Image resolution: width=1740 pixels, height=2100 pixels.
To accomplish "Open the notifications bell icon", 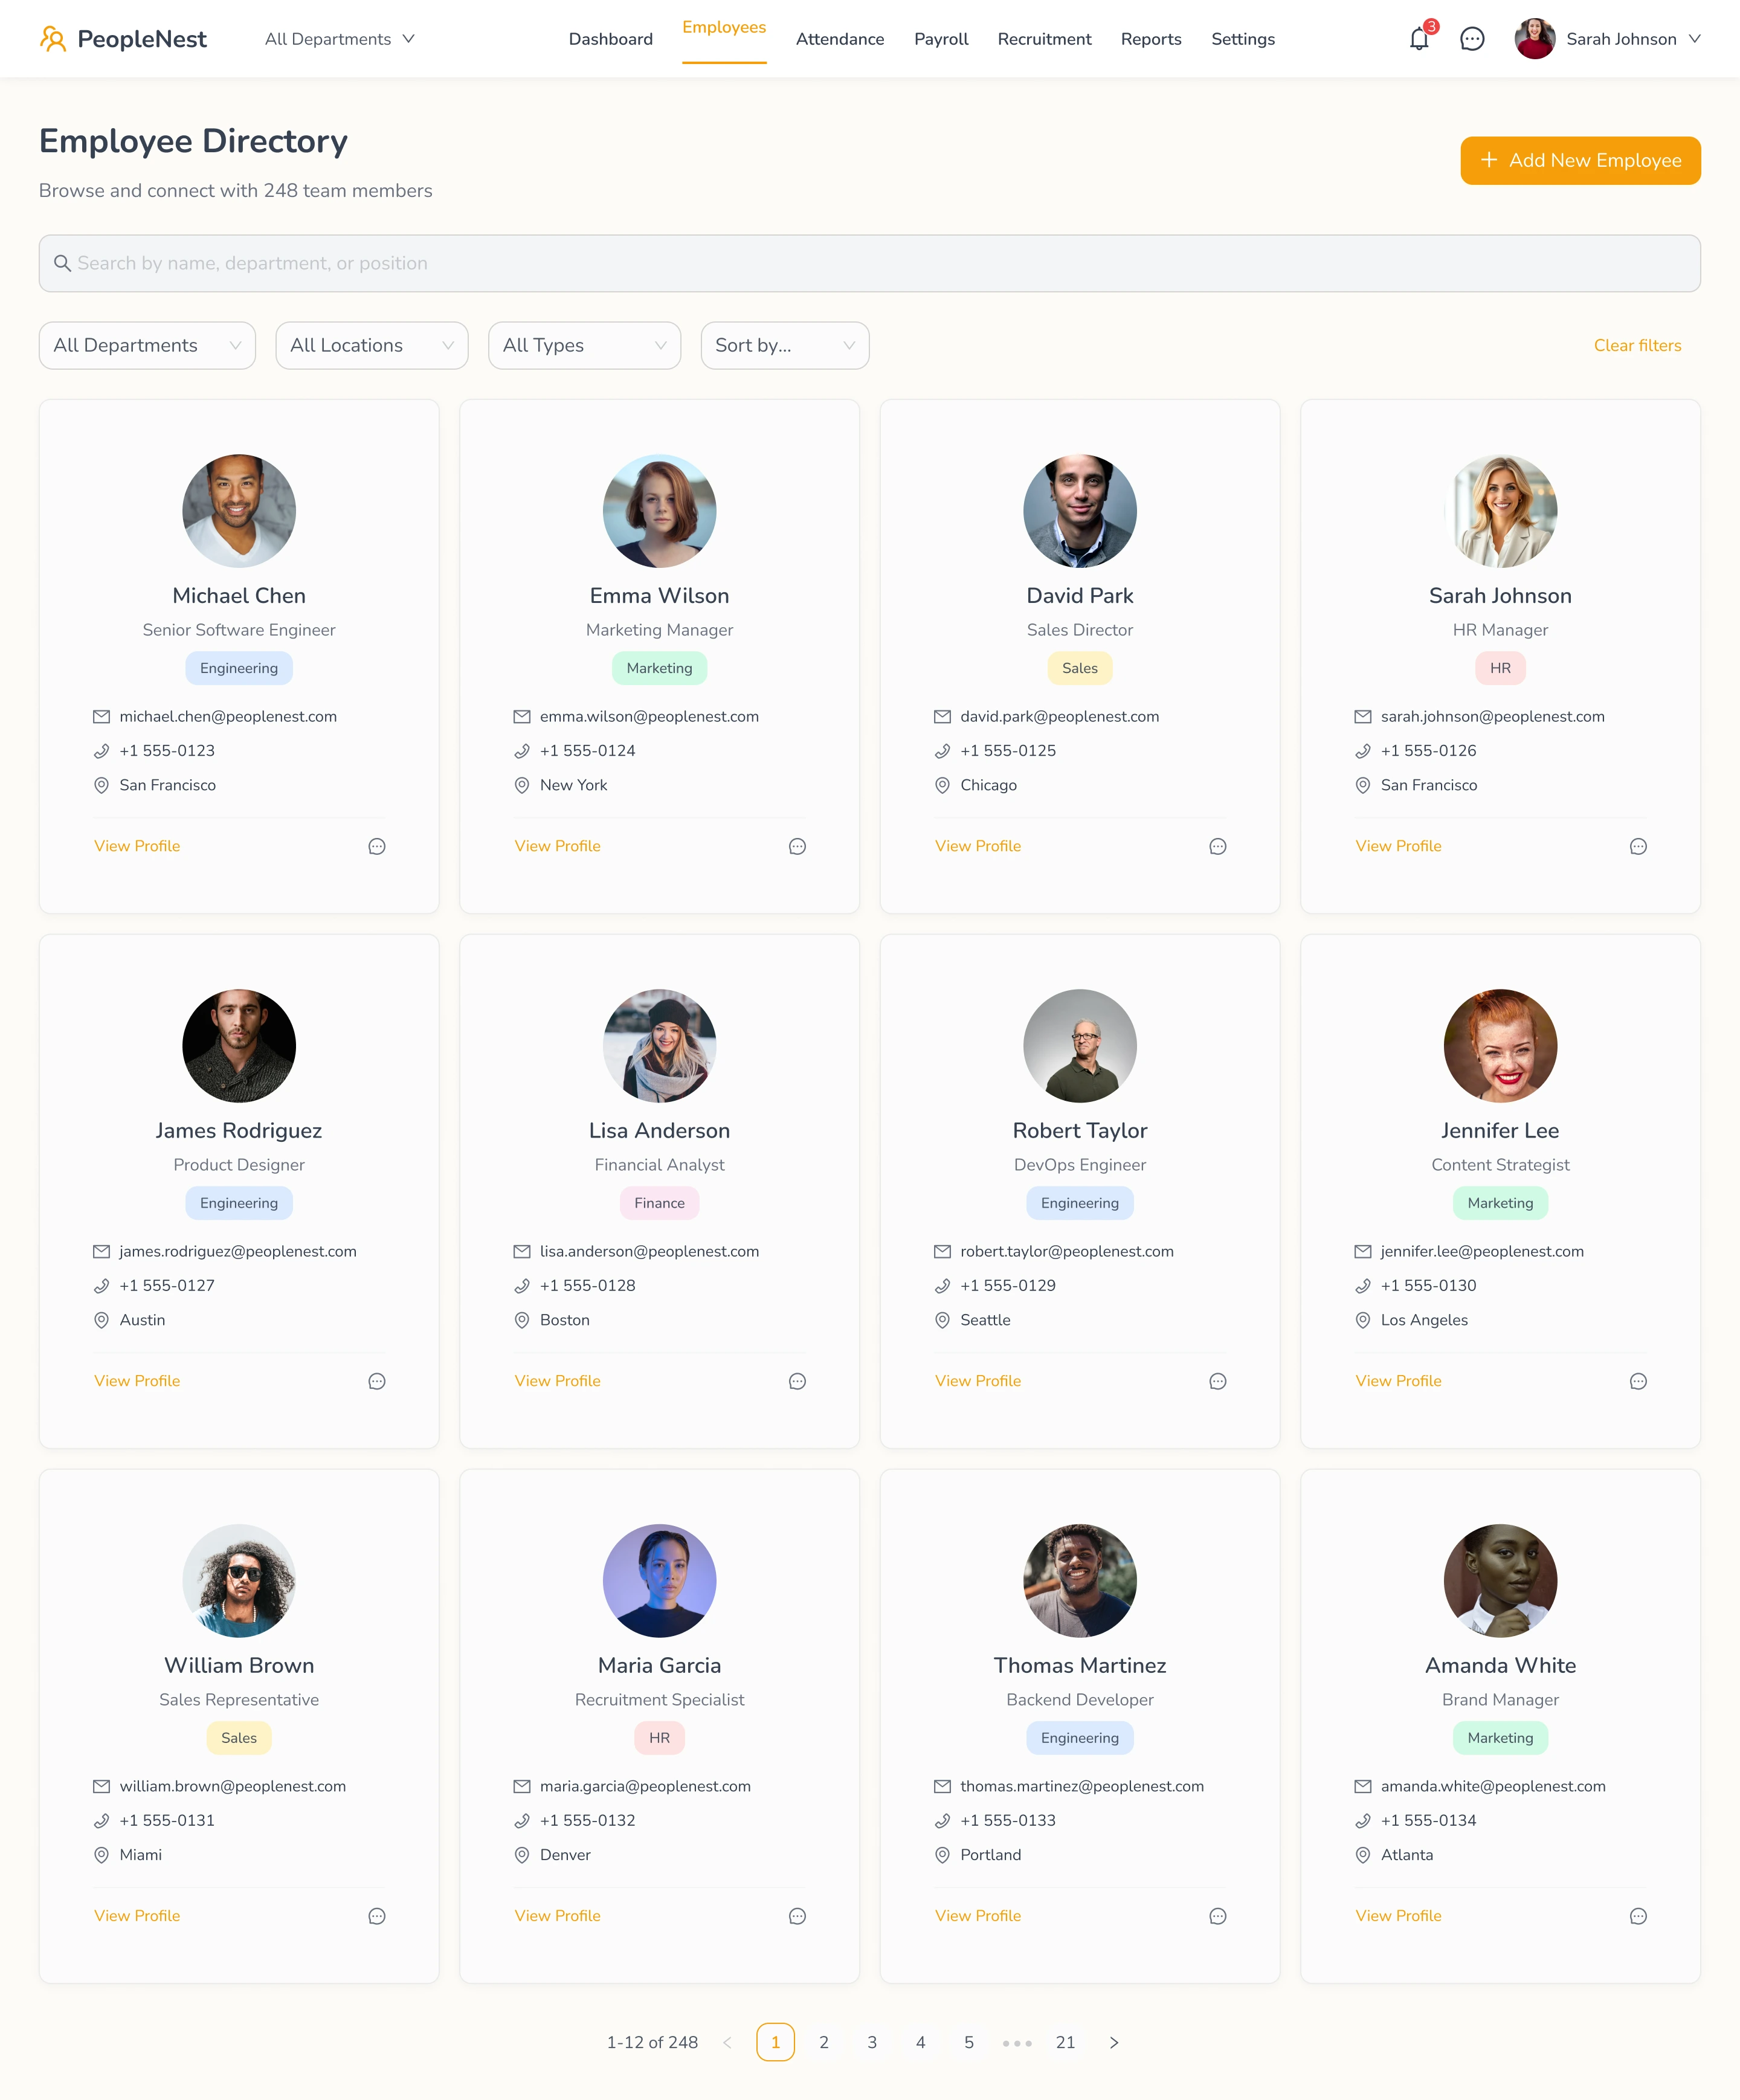I will (1418, 40).
